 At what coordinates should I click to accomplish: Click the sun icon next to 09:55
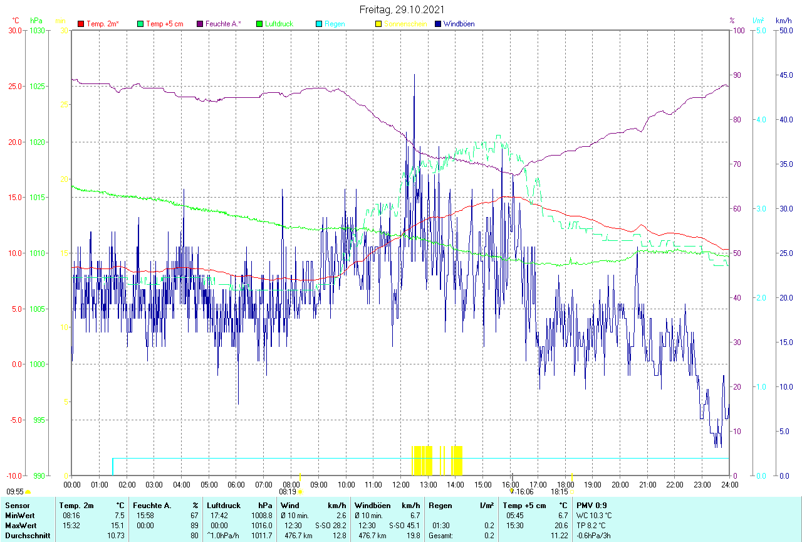point(28,492)
